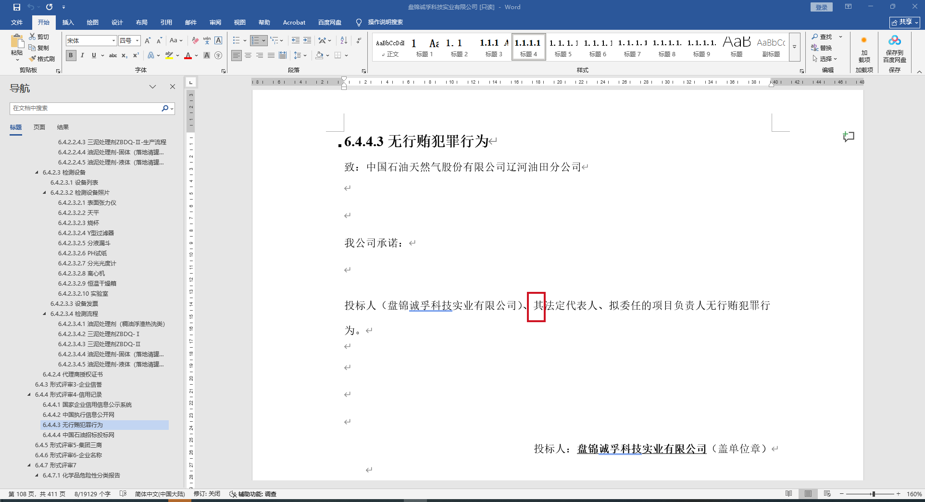
Task: Cut the selection with 剪切
Action: [39, 37]
